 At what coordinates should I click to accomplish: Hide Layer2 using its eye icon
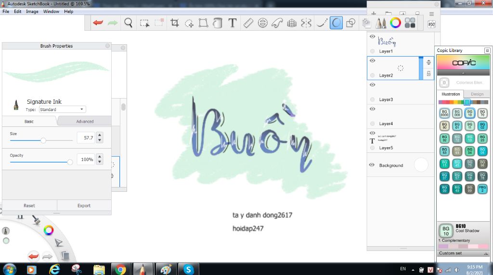[372, 61]
